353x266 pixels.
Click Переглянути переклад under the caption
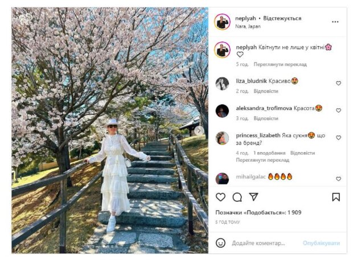click(x=280, y=64)
